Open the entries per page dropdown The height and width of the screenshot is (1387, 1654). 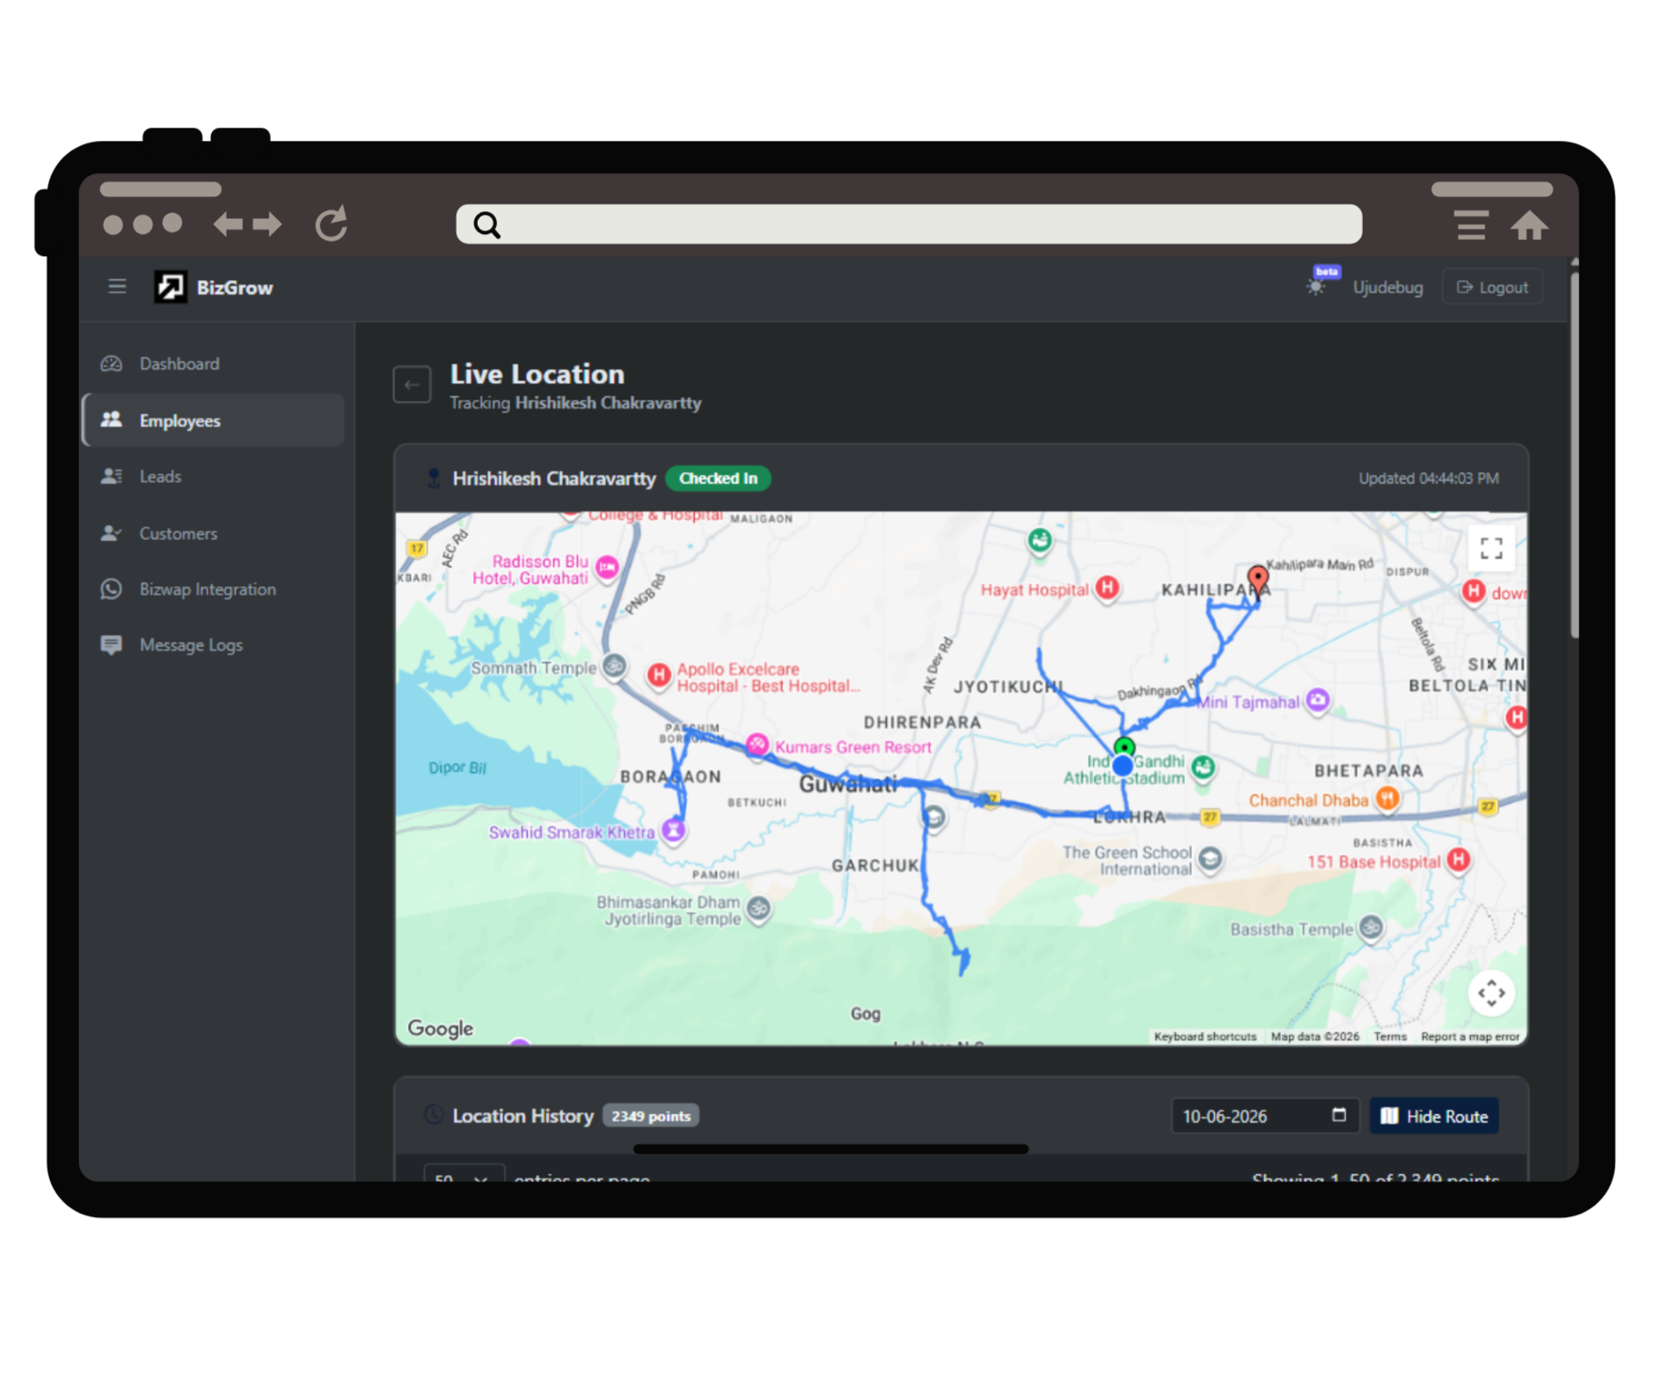[464, 1173]
